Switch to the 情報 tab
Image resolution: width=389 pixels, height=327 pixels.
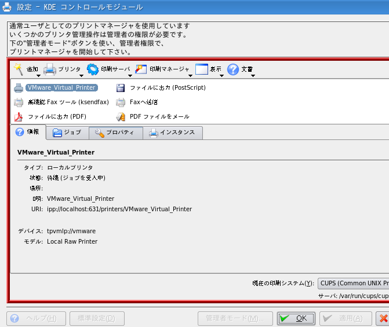tap(28, 132)
